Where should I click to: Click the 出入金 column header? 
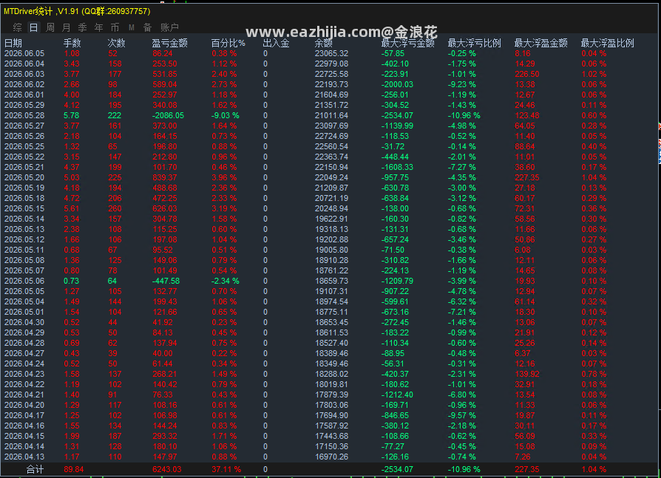click(276, 43)
